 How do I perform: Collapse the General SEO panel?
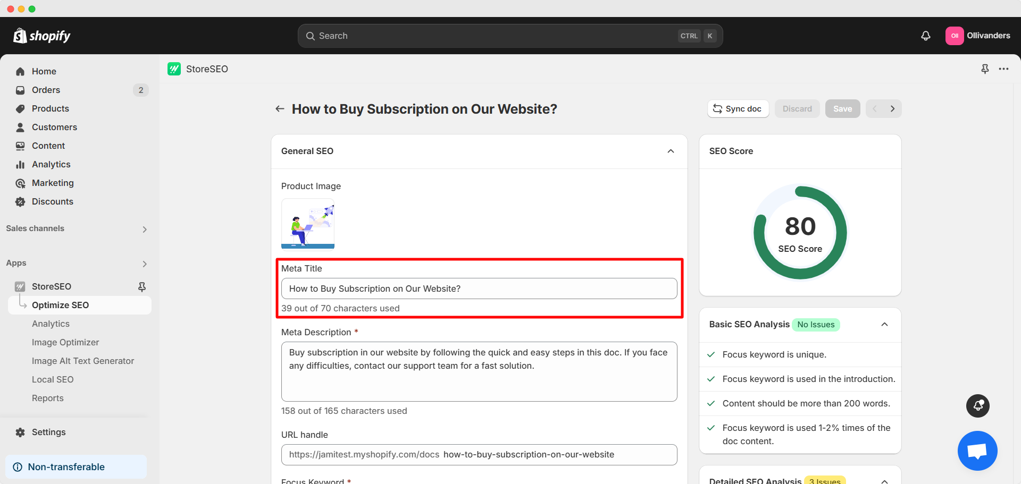(670, 151)
